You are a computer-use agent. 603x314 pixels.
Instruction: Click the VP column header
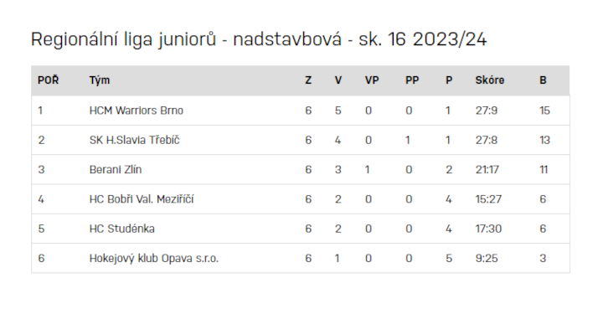tap(372, 80)
